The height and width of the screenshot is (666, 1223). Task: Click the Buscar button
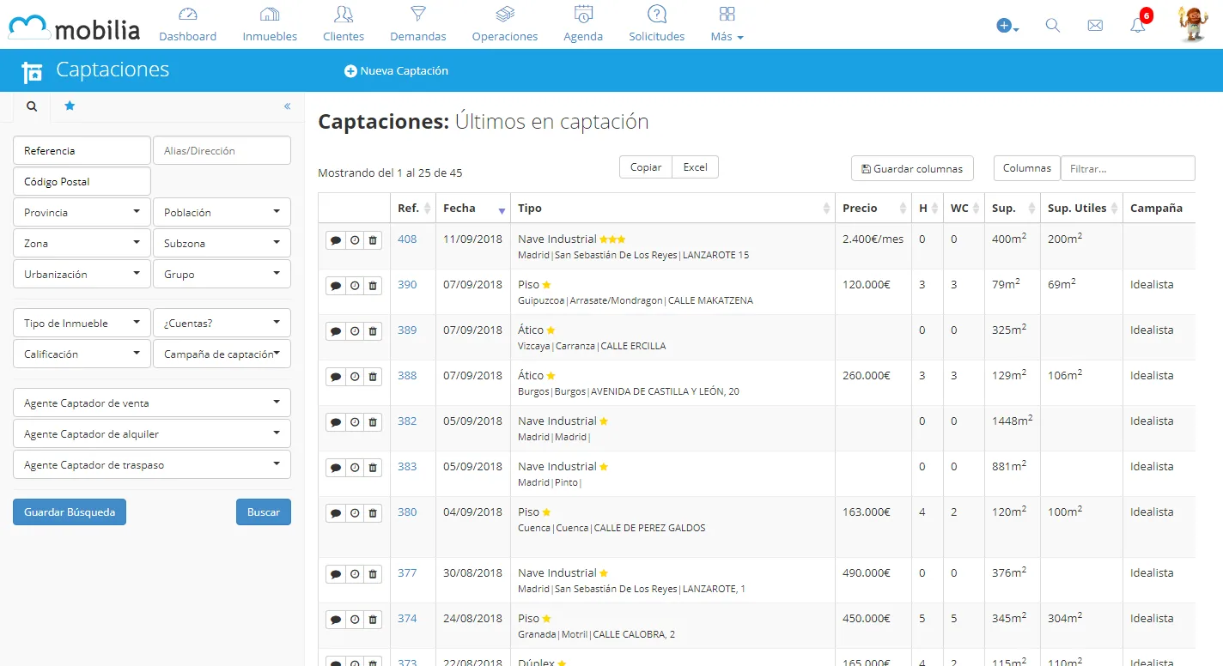point(264,512)
